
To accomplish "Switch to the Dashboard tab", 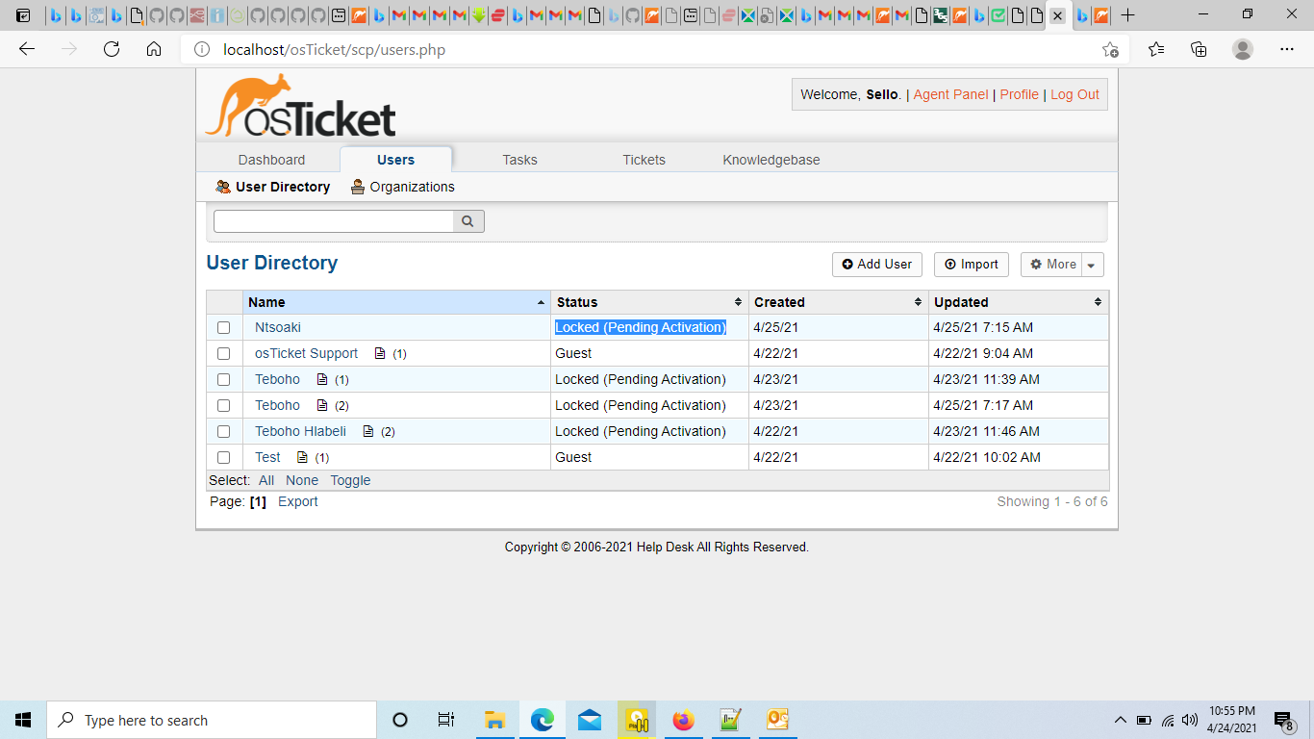I will pyautogui.click(x=271, y=160).
